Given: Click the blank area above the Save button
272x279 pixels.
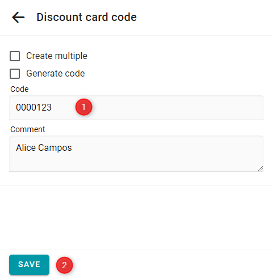Looking at the screenshot, I should [x=136, y=217].
